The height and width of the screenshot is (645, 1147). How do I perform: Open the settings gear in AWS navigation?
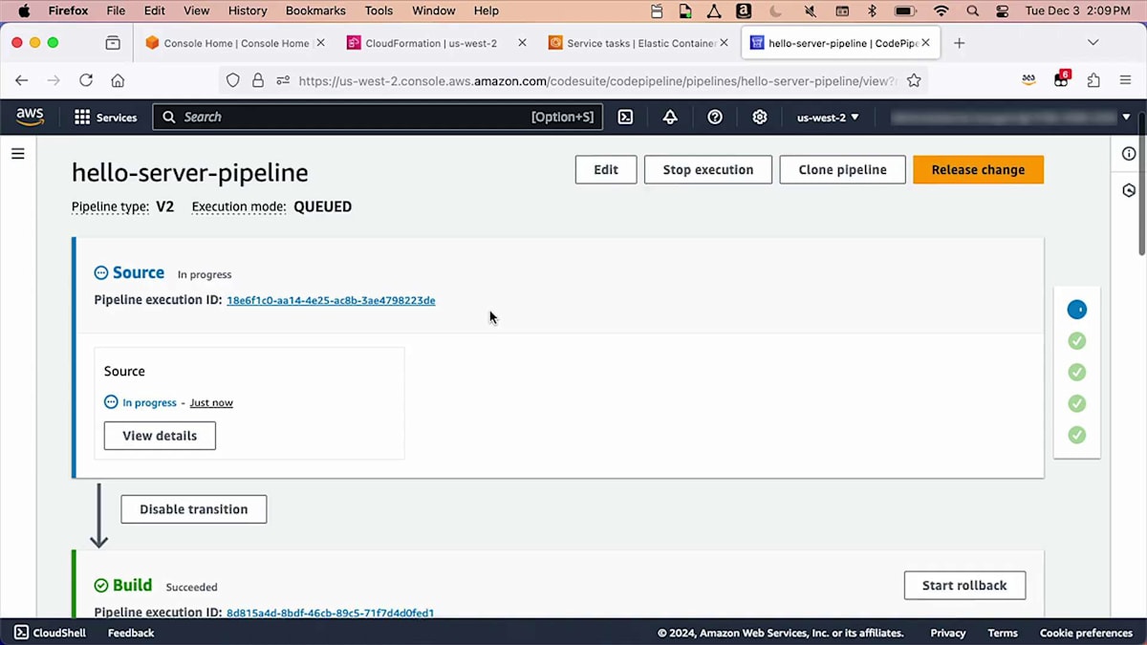click(760, 117)
